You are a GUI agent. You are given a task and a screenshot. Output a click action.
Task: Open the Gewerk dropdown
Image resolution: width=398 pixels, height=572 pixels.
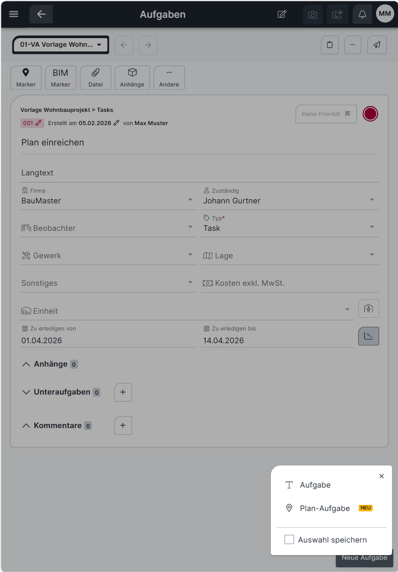[108, 255]
